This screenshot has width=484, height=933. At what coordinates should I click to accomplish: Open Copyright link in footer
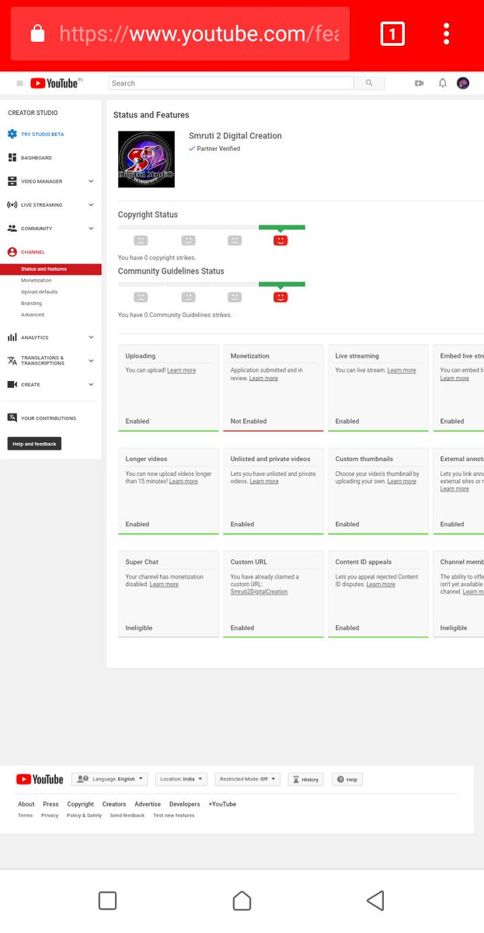point(80,804)
